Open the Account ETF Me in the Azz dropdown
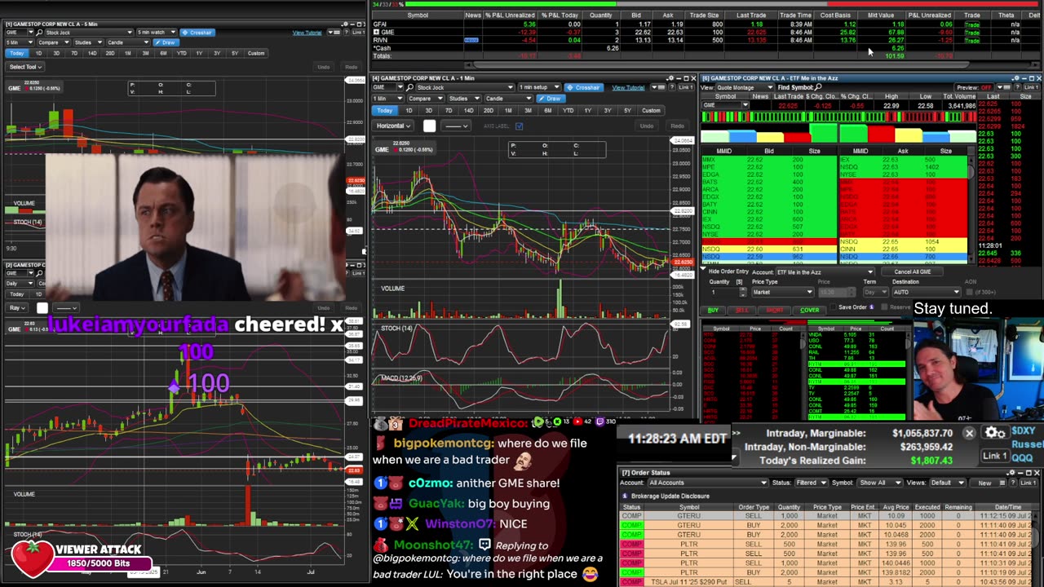Image resolution: width=1044 pixels, height=587 pixels. [x=825, y=272]
